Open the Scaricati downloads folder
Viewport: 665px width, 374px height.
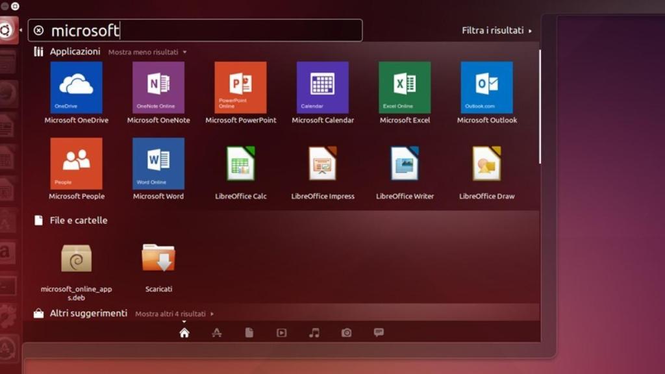(x=158, y=260)
